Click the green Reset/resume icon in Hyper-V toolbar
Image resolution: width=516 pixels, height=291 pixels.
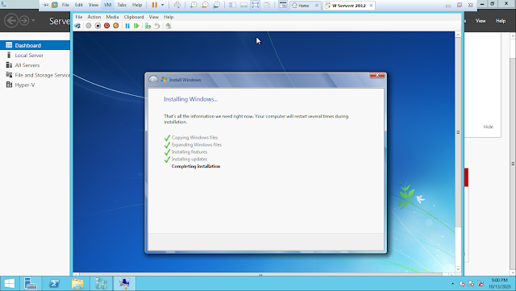click(136, 26)
